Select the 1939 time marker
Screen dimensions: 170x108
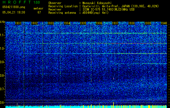148,23
